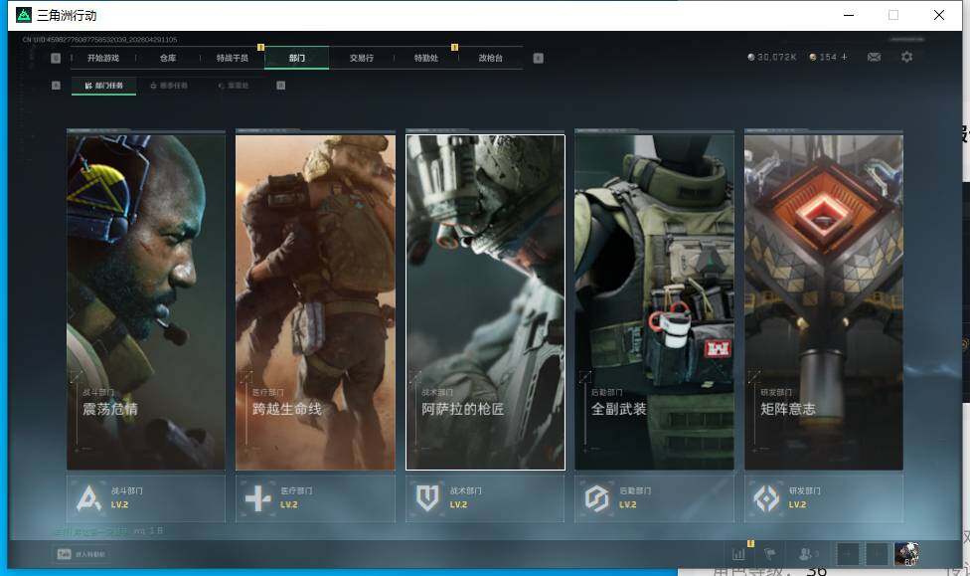
Task: Click the flag icon in bottom bar
Action: (768, 554)
